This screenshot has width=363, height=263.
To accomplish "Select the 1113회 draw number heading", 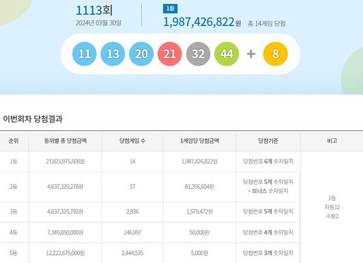I will click(94, 10).
